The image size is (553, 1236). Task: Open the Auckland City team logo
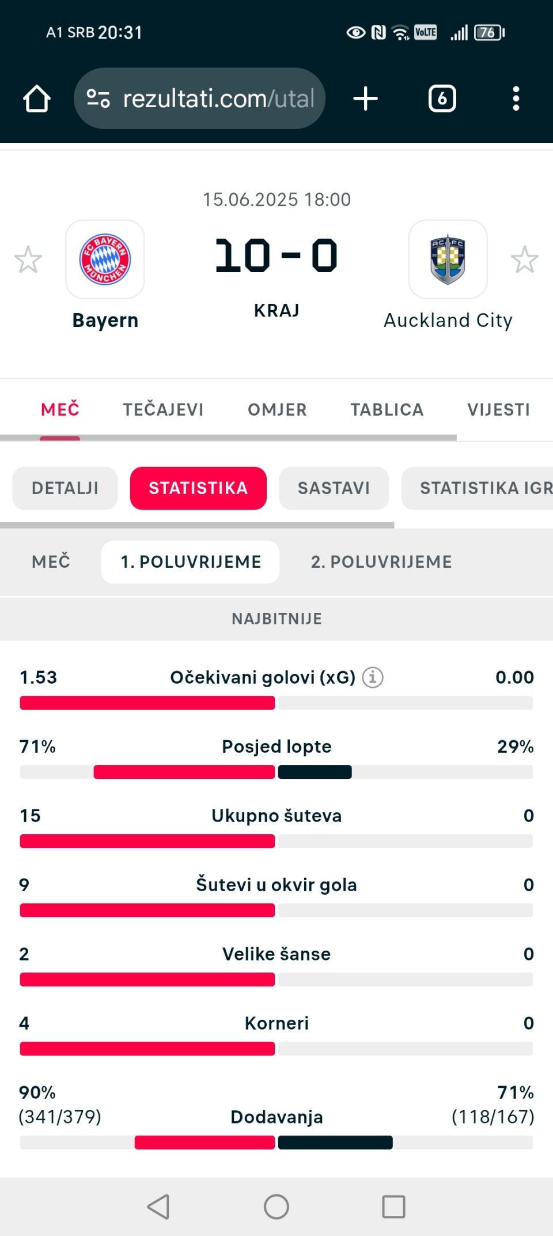click(448, 259)
